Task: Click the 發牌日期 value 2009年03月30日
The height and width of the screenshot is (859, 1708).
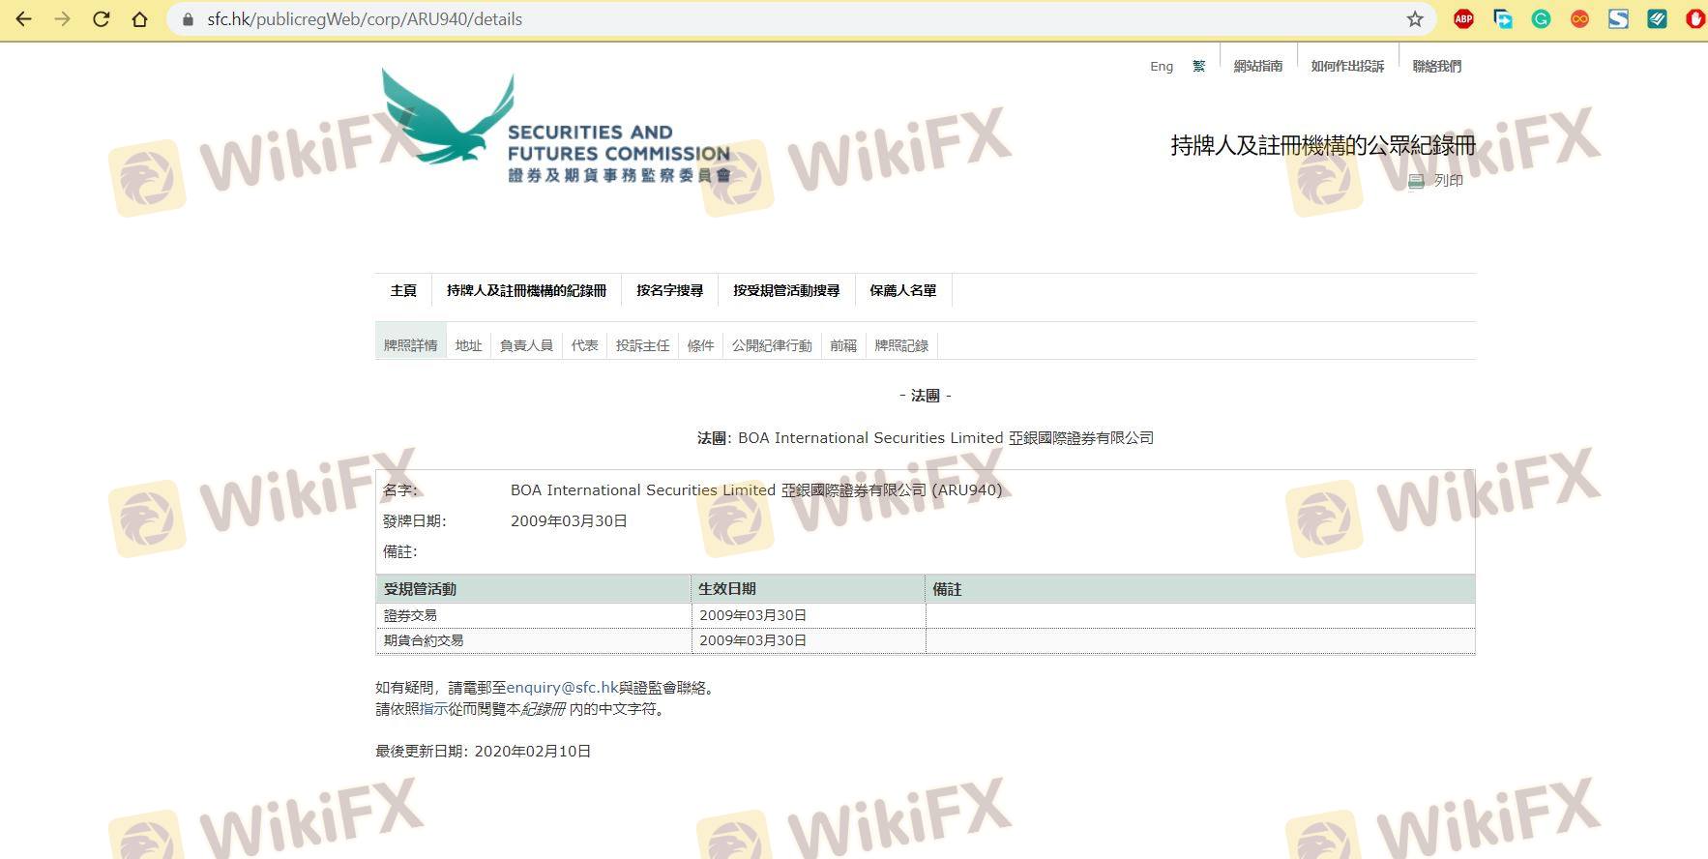Action: pos(569,520)
